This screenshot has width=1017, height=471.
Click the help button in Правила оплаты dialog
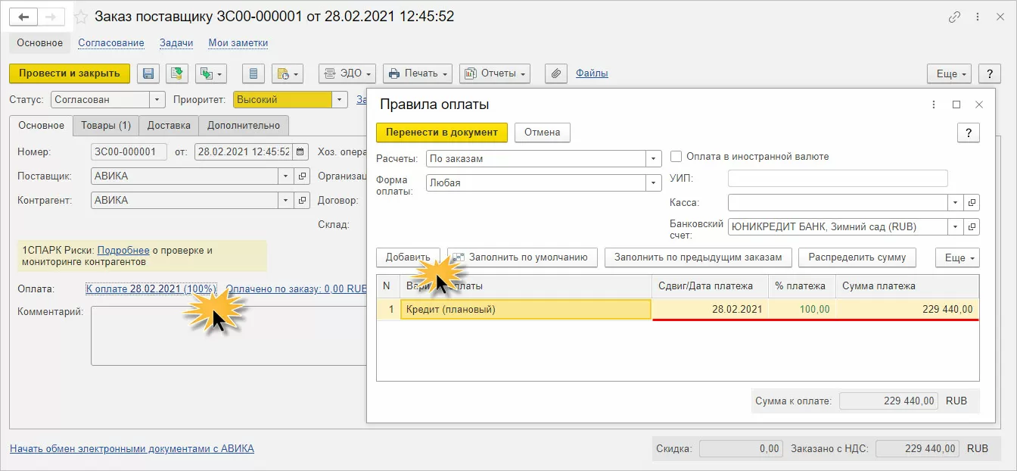(x=969, y=133)
